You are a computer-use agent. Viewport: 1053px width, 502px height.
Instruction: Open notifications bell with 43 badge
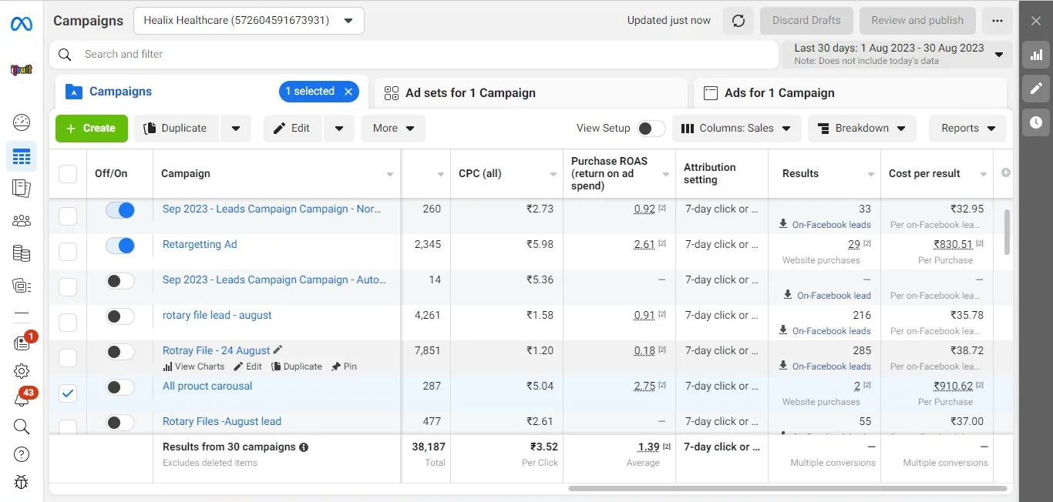(23, 398)
